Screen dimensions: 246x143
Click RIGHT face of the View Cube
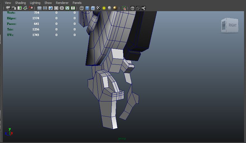[x=233, y=25]
